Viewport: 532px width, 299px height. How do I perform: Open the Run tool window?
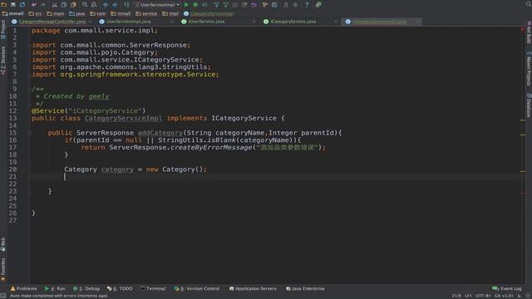pyautogui.click(x=55, y=288)
